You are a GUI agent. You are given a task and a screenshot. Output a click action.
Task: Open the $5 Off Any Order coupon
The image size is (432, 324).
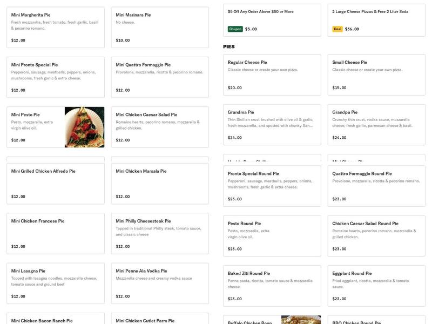pyautogui.click(x=272, y=19)
